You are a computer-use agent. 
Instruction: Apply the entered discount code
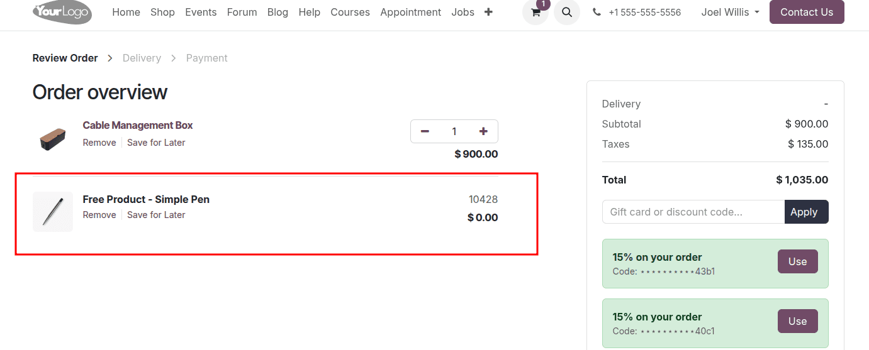pos(806,212)
